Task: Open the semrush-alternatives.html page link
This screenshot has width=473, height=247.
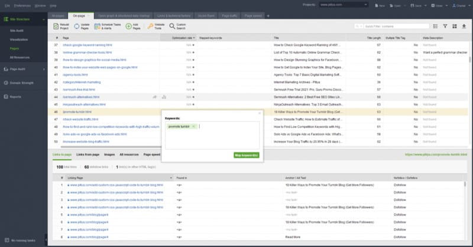Action: tap(89, 96)
